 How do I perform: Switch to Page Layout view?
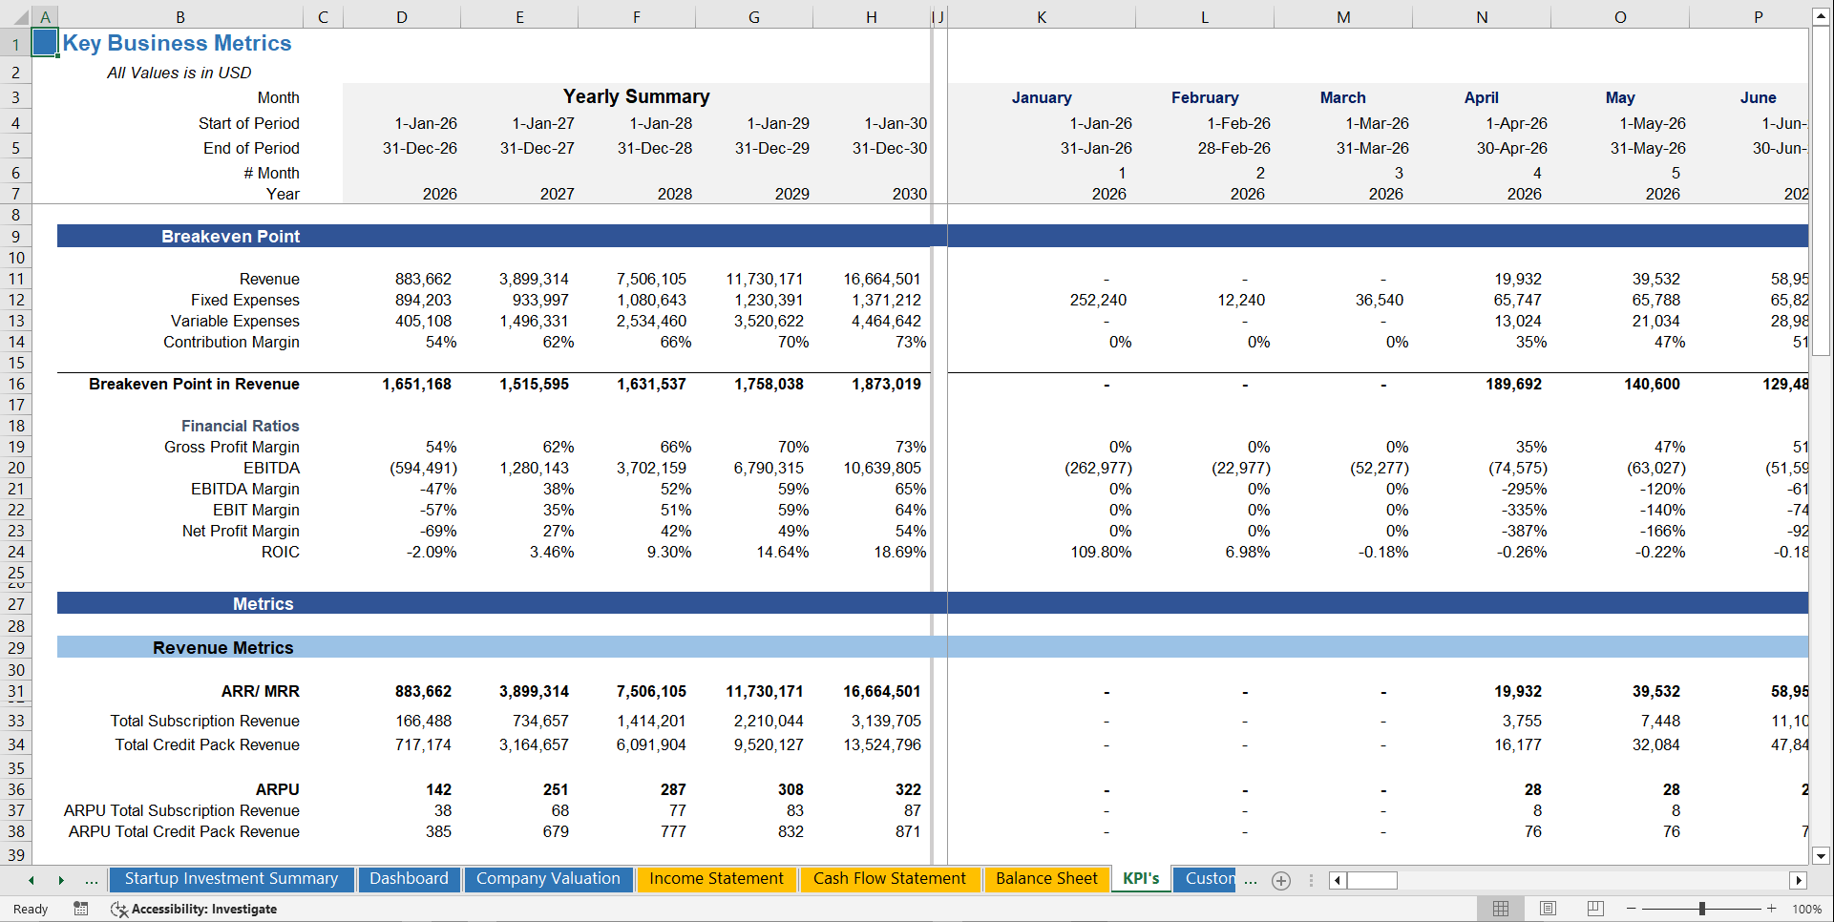1548,909
